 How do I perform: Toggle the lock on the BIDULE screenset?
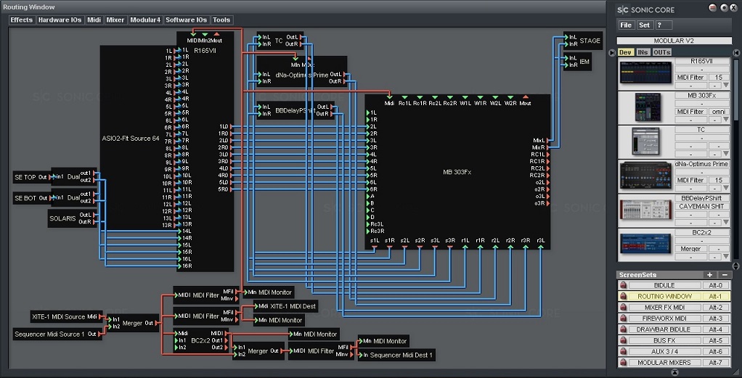(623, 286)
